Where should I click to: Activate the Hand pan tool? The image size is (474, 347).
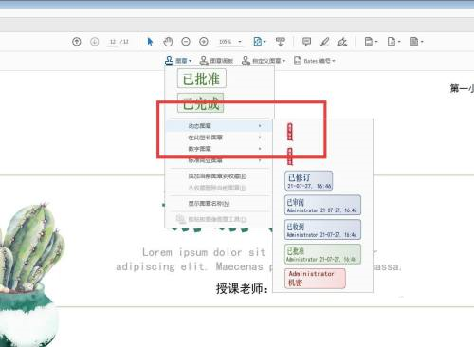coord(168,42)
